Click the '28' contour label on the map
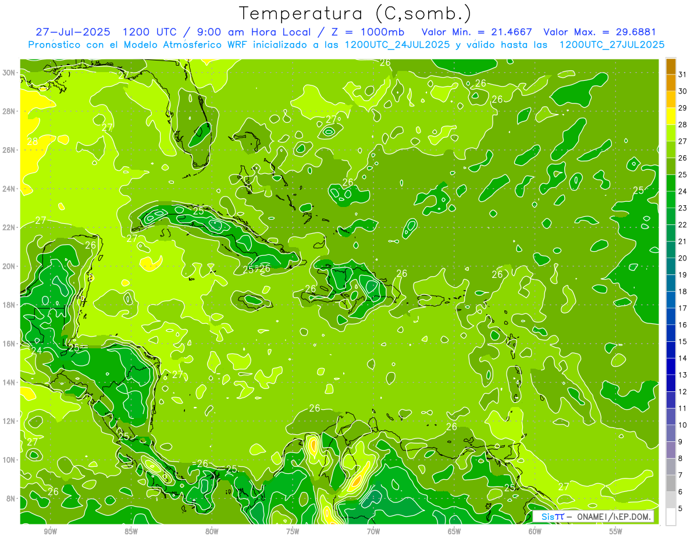Screen dimensions: 698x539 pos(32,141)
